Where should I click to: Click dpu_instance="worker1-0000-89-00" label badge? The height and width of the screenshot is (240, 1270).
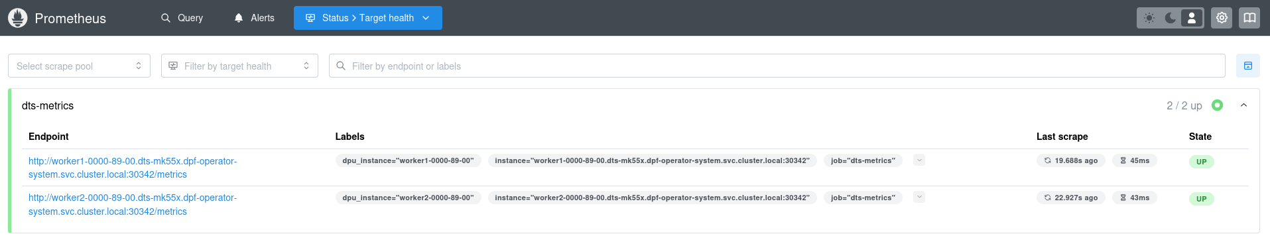click(408, 160)
